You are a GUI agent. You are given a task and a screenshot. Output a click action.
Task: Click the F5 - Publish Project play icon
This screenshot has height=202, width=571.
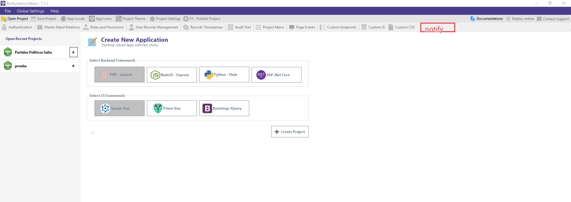coord(186,19)
